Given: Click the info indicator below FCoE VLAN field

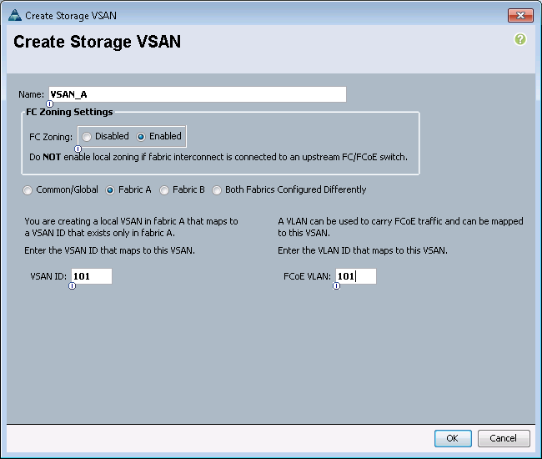Looking at the screenshot, I should 336,286.
